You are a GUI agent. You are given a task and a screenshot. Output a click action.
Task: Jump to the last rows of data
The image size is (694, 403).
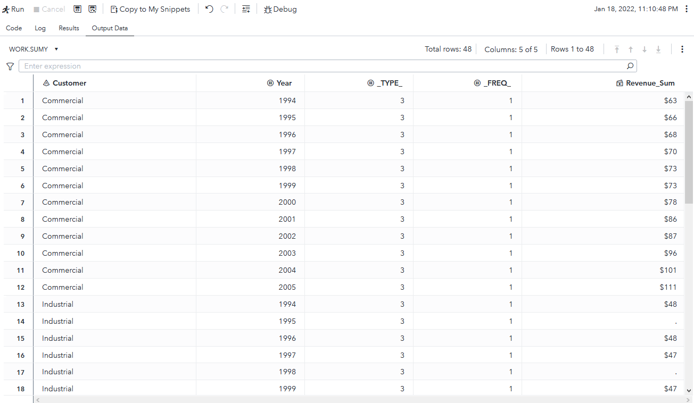click(x=658, y=49)
